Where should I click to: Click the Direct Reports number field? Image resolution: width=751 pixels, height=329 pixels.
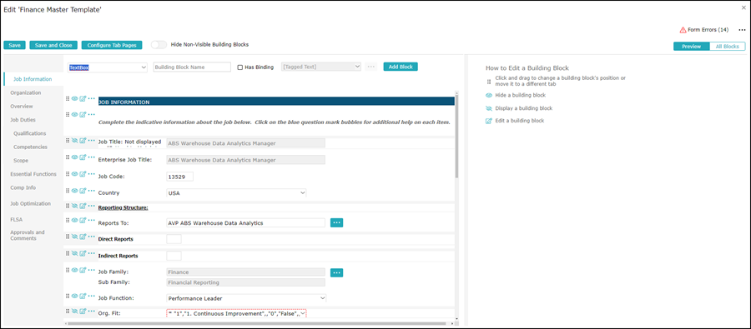(174, 238)
